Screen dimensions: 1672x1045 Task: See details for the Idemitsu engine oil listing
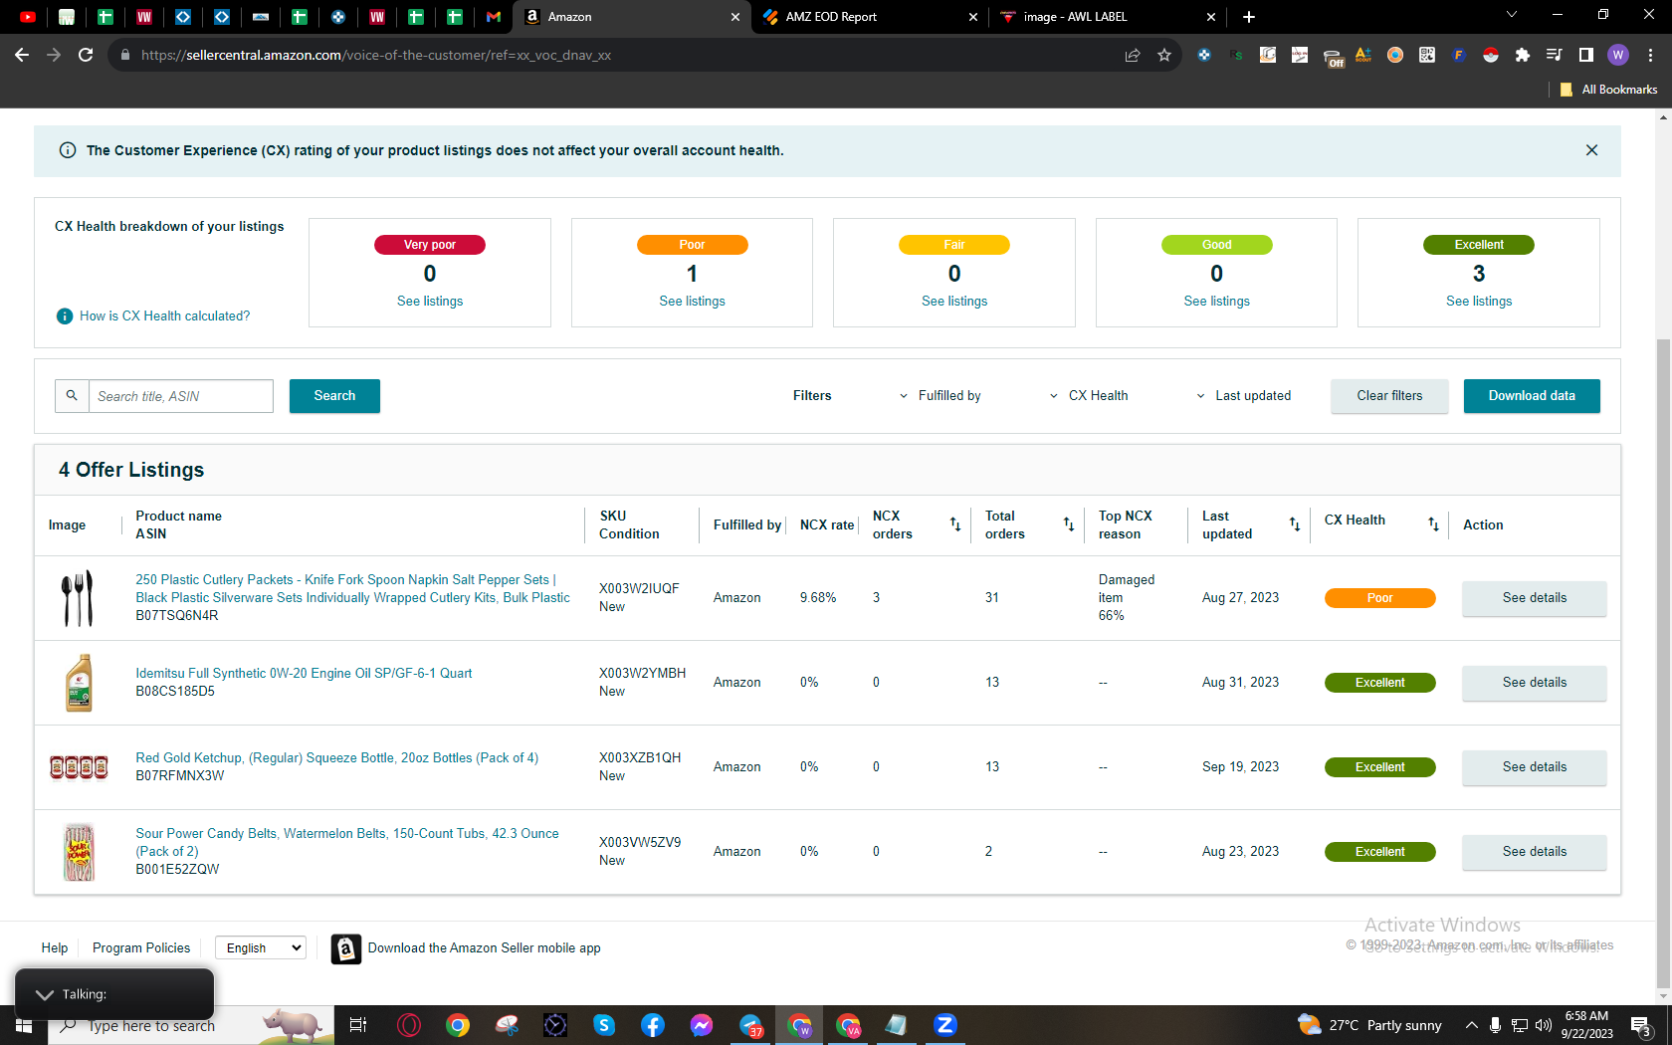coord(1534,683)
